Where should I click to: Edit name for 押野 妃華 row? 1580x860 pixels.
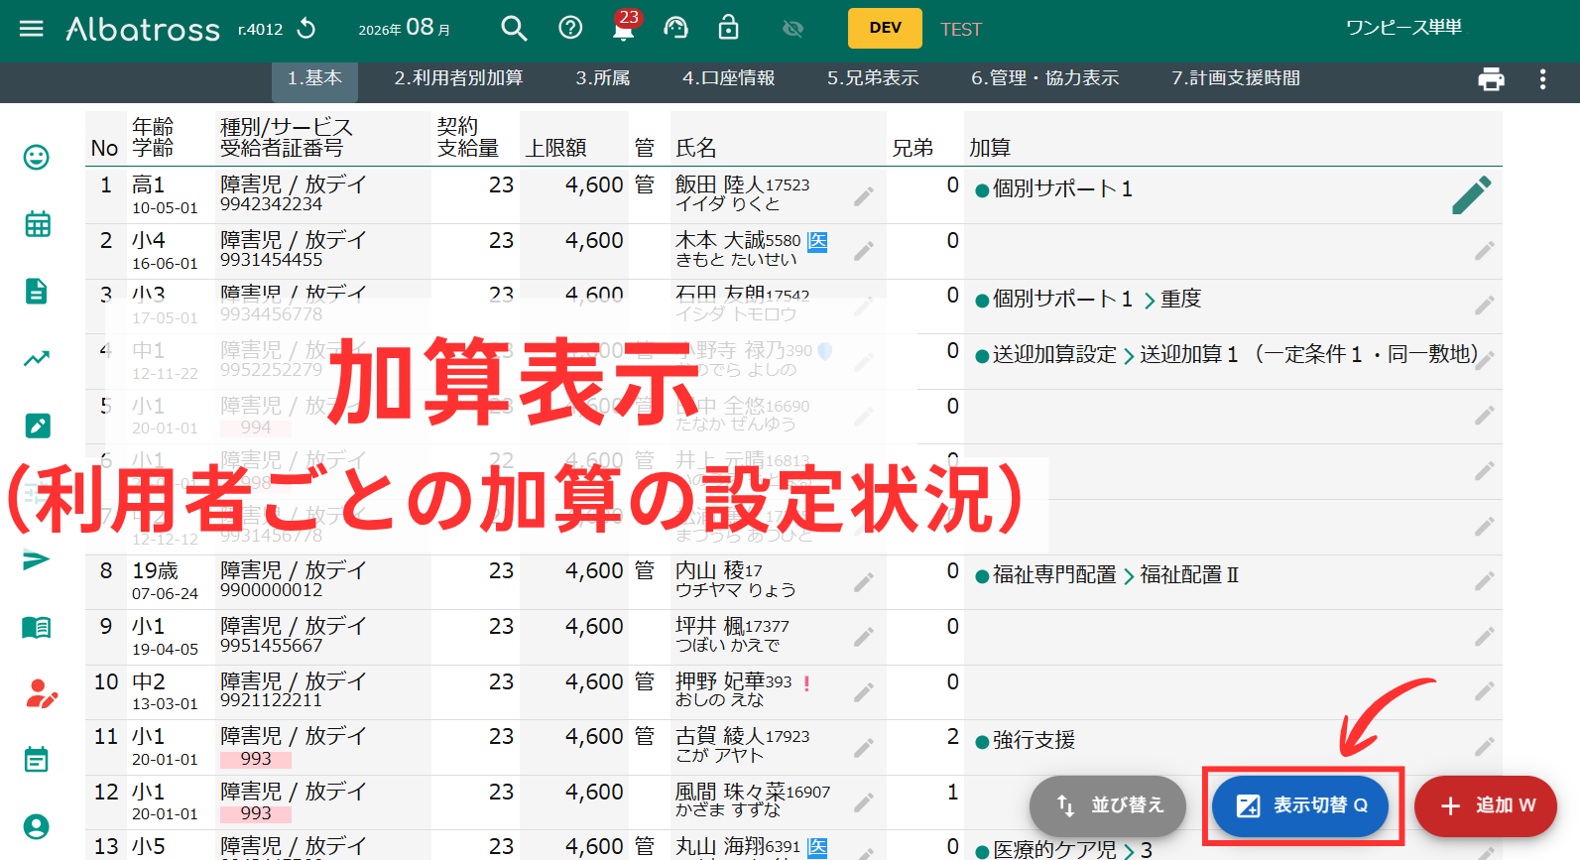[864, 692]
